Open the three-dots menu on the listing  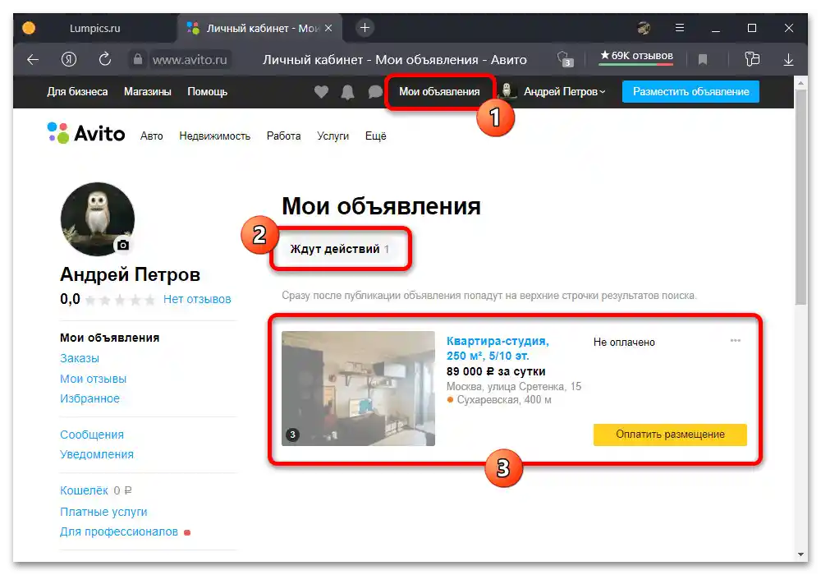(735, 341)
